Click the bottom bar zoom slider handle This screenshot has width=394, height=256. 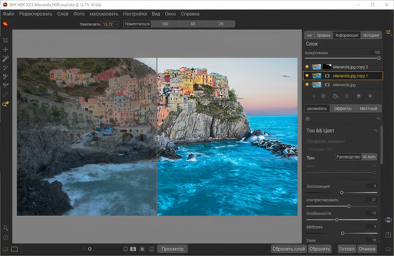point(90,249)
